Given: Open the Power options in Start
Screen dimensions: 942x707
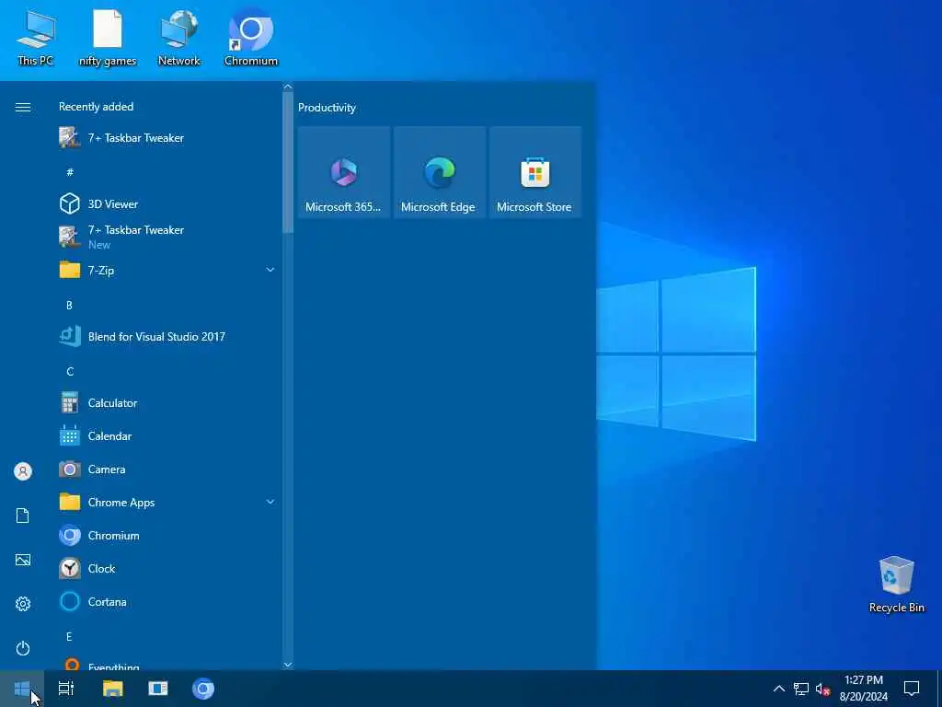Looking at the screenshot, I should click(23, 648).
